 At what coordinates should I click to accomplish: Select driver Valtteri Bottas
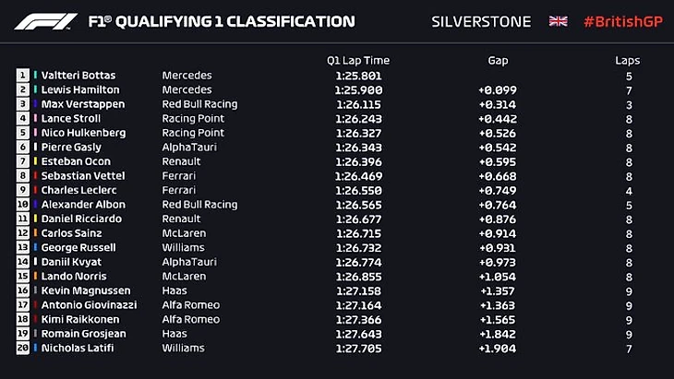pos(78,76)
